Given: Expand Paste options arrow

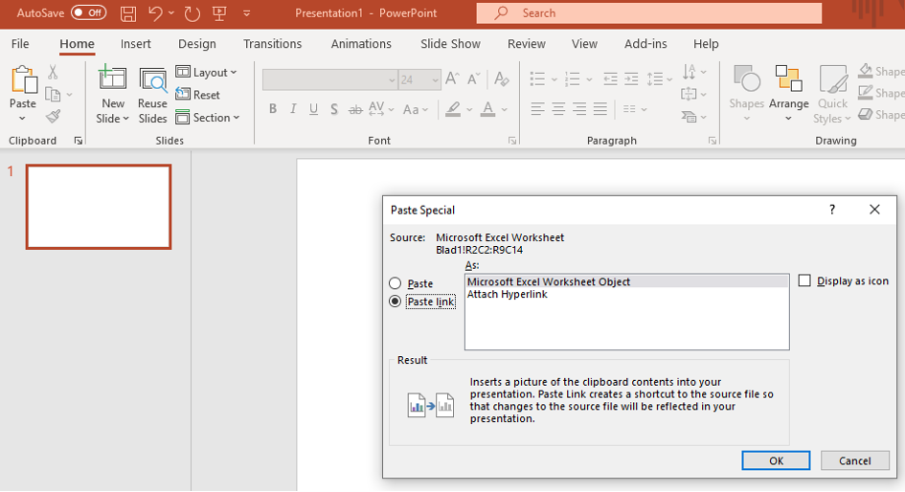Looking at the screenshot, I should [x=23, y=119].
